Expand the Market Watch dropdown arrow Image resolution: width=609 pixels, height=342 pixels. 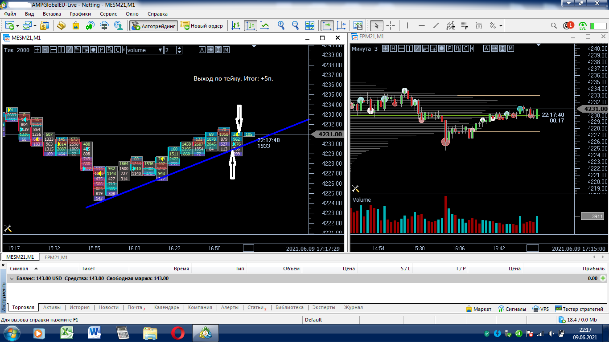[35, 25]
